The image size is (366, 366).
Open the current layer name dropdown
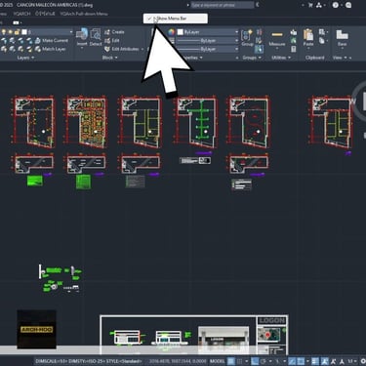tap(48, 32)
